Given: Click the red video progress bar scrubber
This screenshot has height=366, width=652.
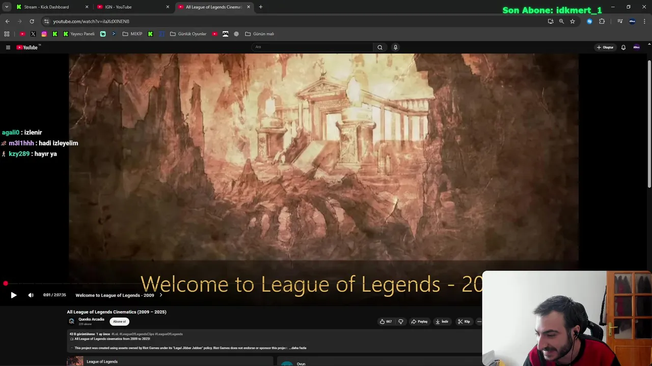Looking at the screenshot, I should [x=5, y=283].
